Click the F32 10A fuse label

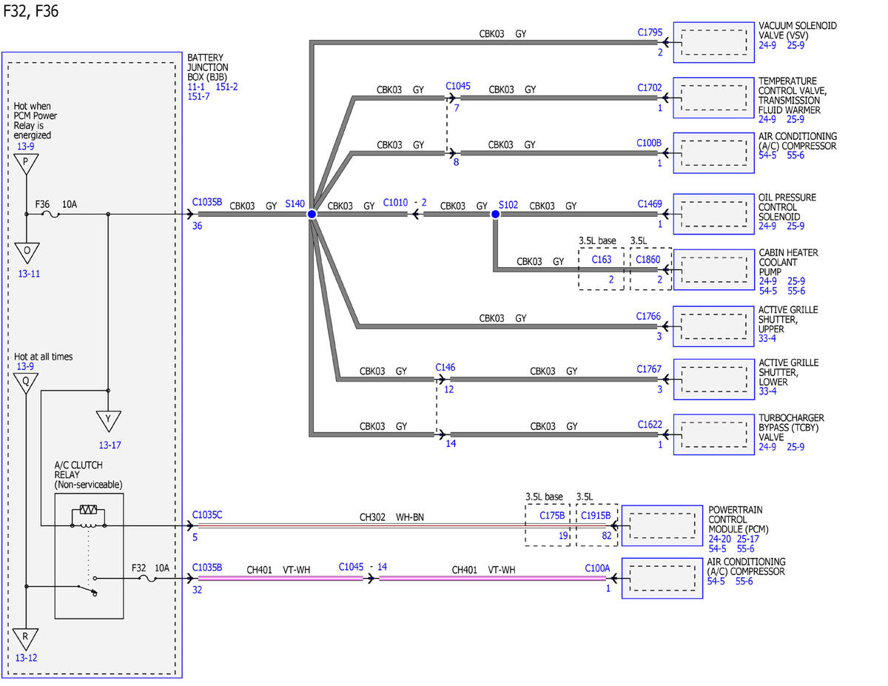(150, 568)
